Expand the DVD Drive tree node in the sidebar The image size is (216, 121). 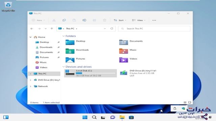(x=30, y=80)
